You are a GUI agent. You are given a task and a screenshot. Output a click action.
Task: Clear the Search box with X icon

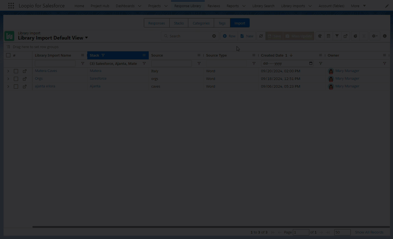pyautogui.click(x=214, y=36)
